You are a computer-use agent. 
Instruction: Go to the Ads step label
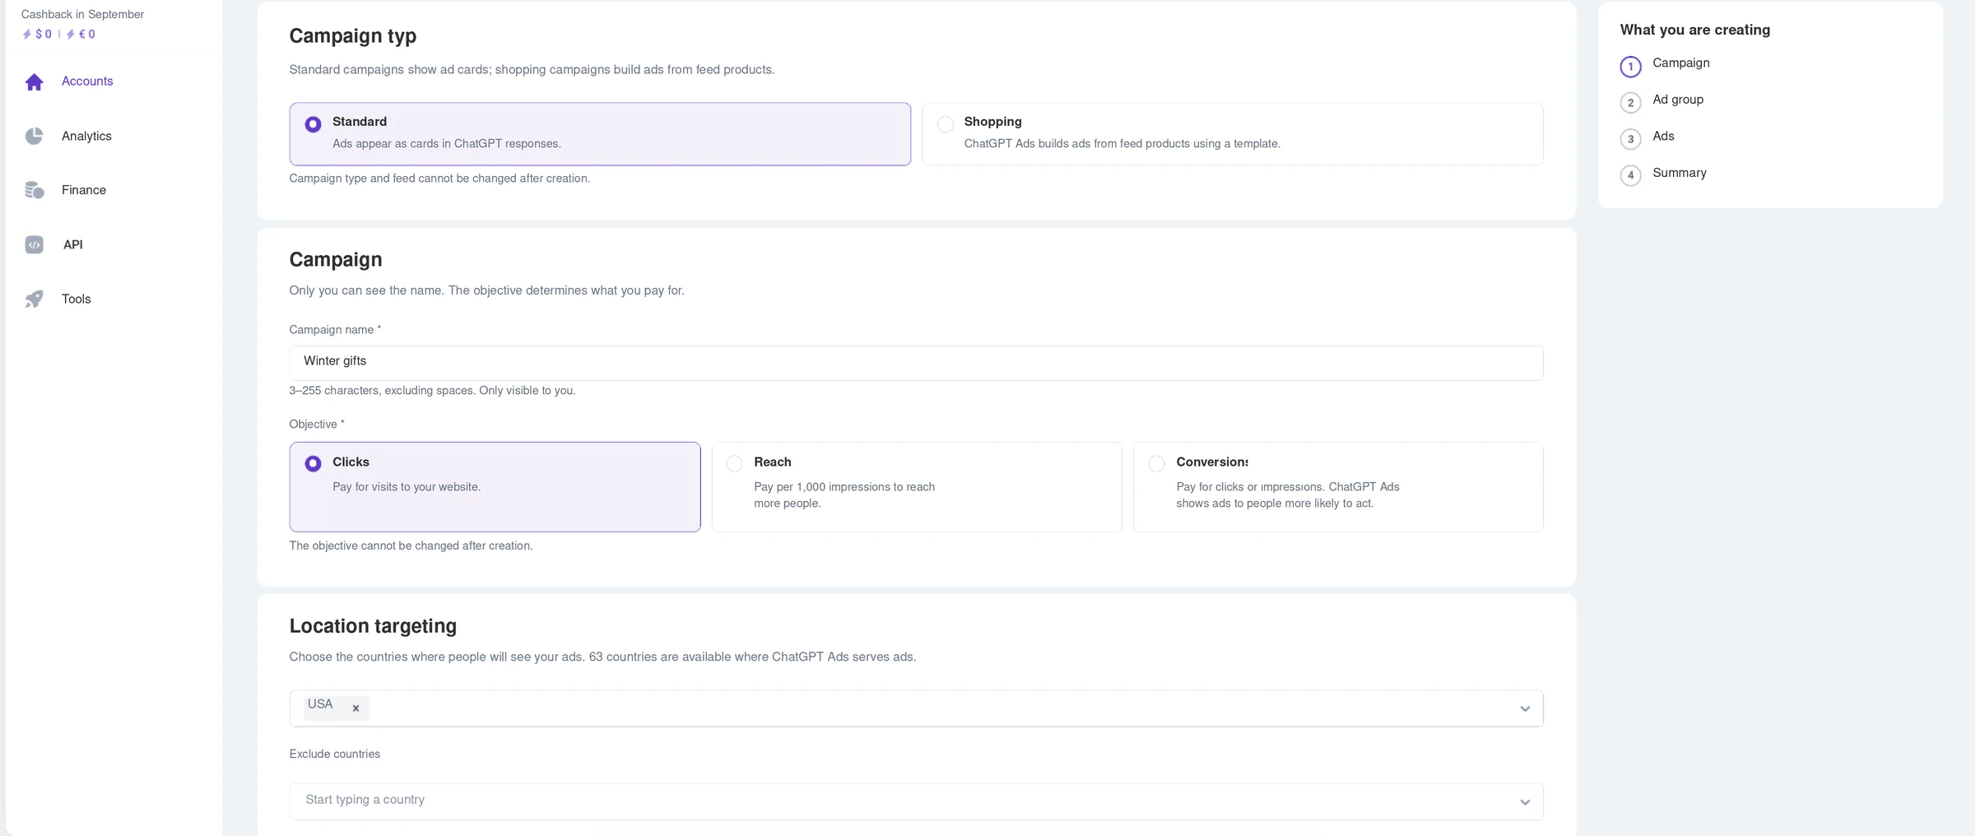(x=1663, y=136)
